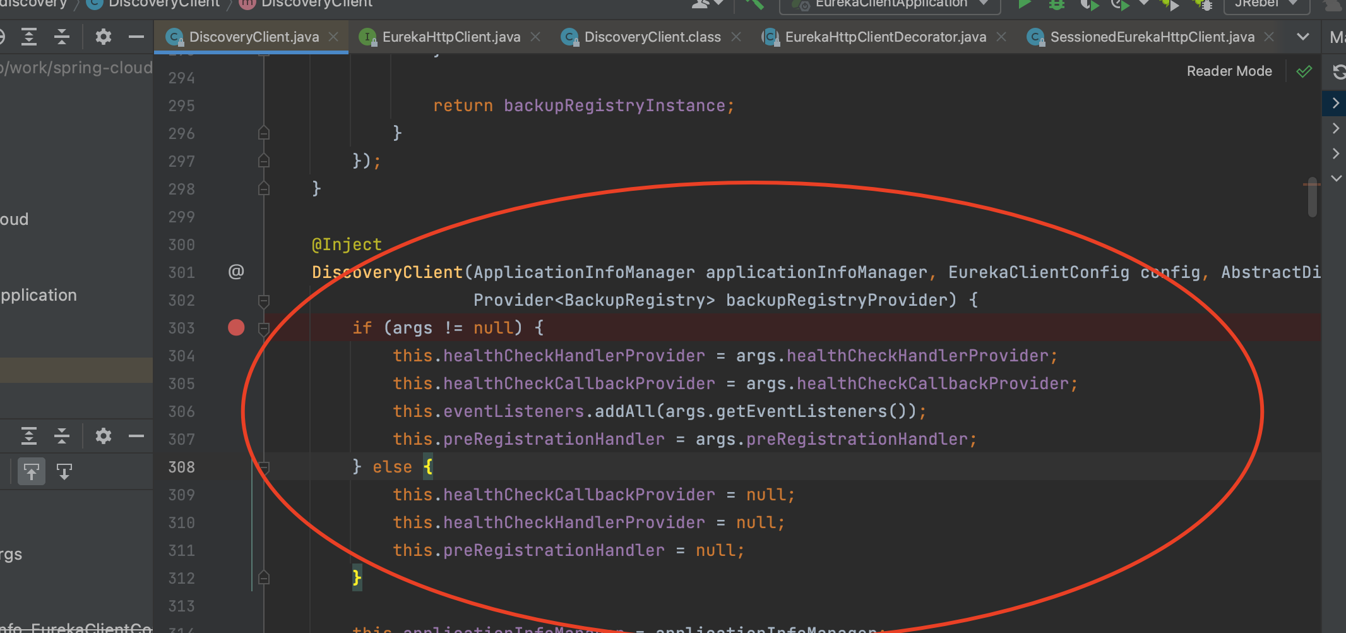The height and width of the screenshot is (633, 1346).
Task: Expand all in the lower left panel
Action: point(29,436)
